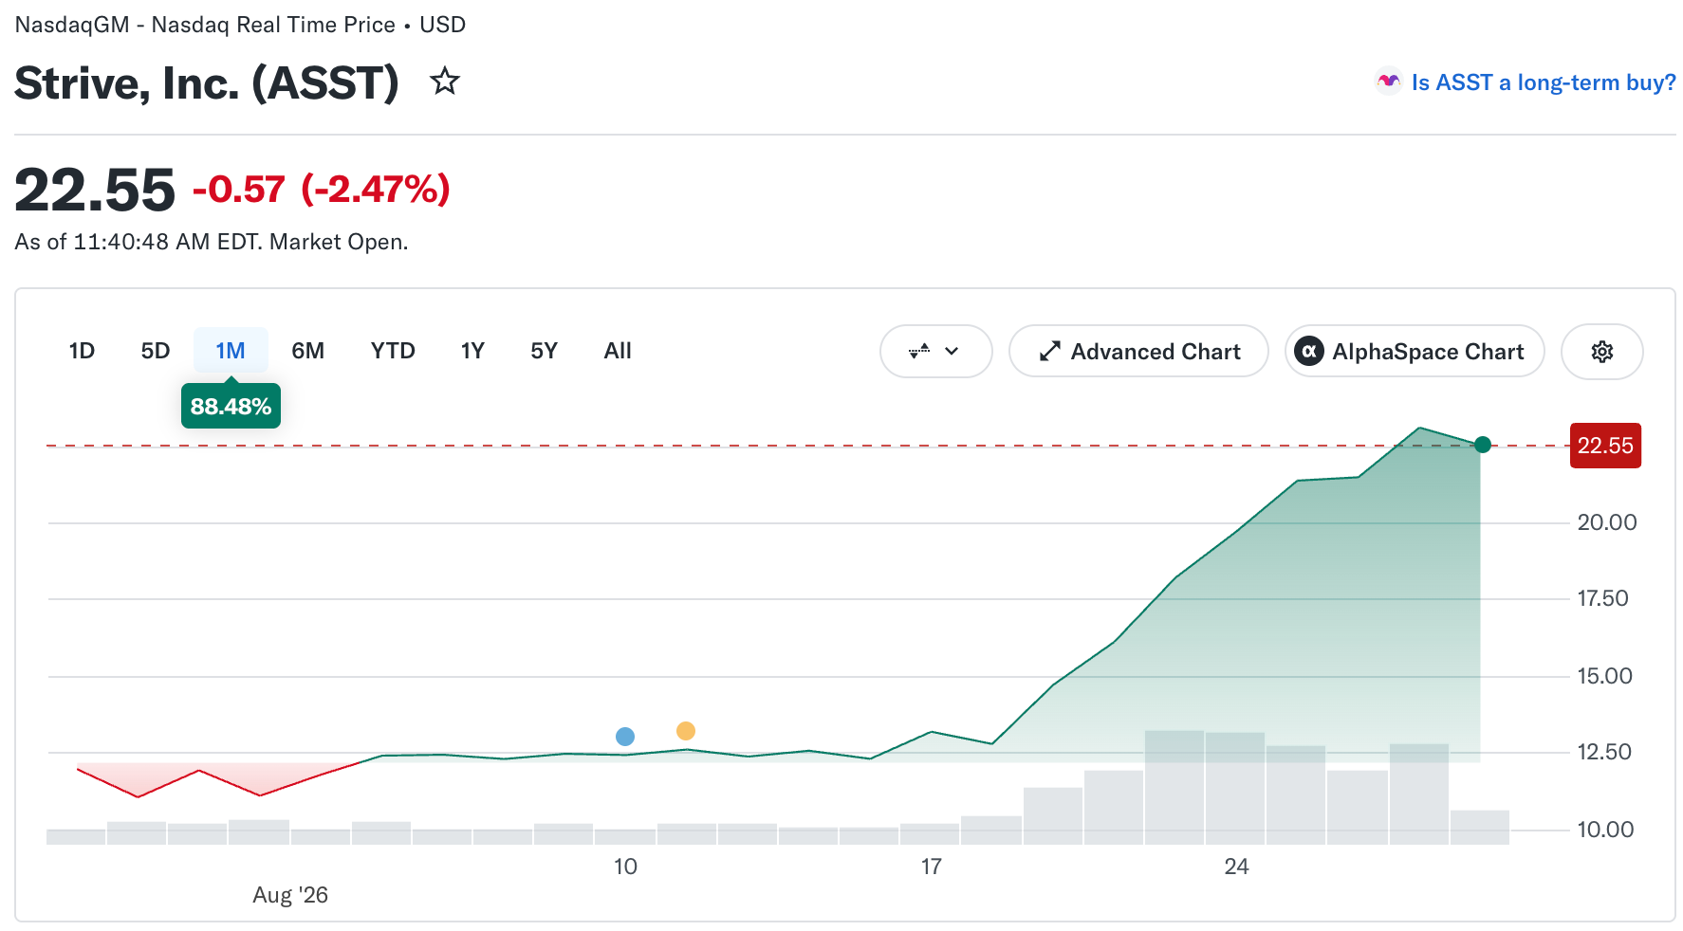Click the 15.00 y-axis label

(x=1605, y=676)
